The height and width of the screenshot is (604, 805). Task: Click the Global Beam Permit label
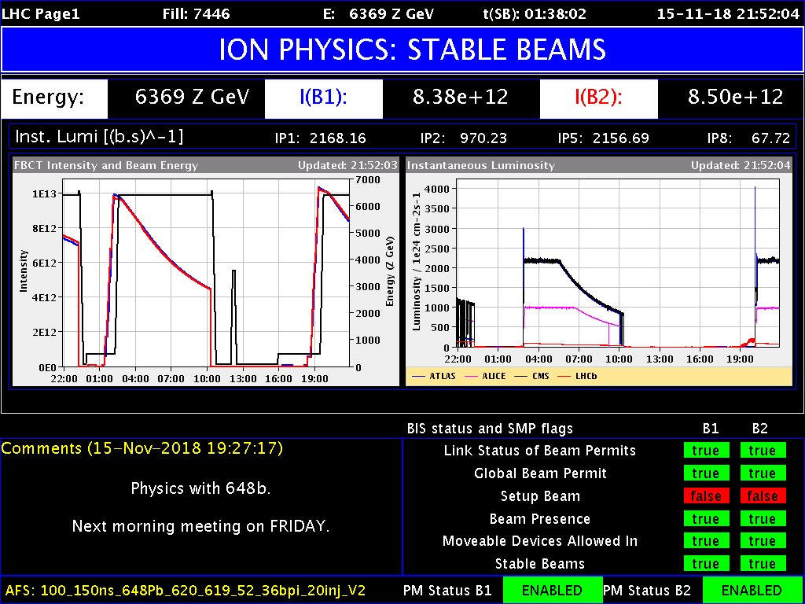click(540, 473)
